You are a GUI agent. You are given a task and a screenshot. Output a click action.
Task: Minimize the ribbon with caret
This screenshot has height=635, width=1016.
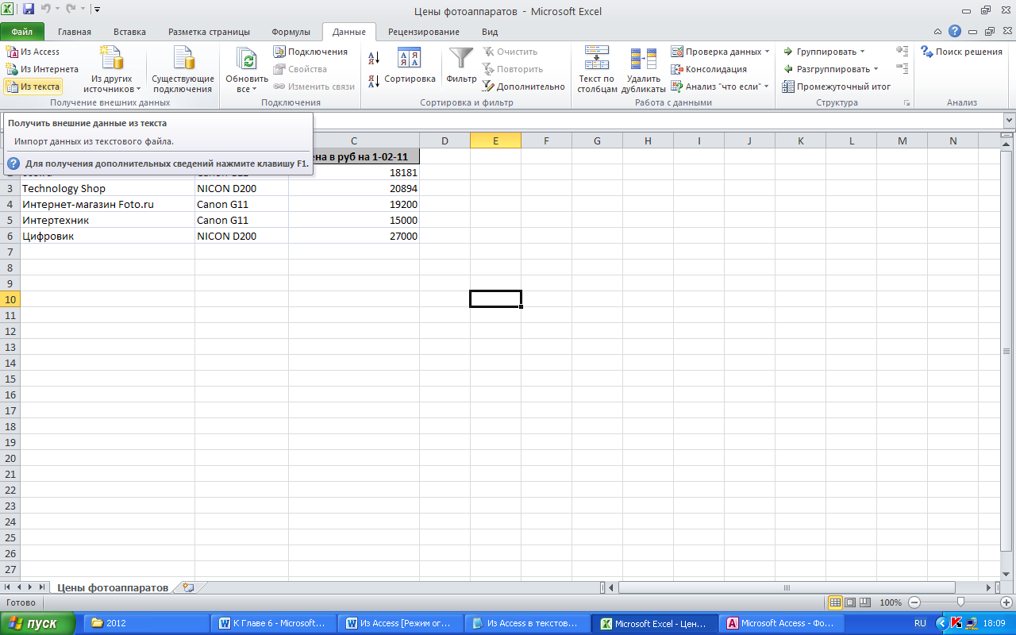938,32
